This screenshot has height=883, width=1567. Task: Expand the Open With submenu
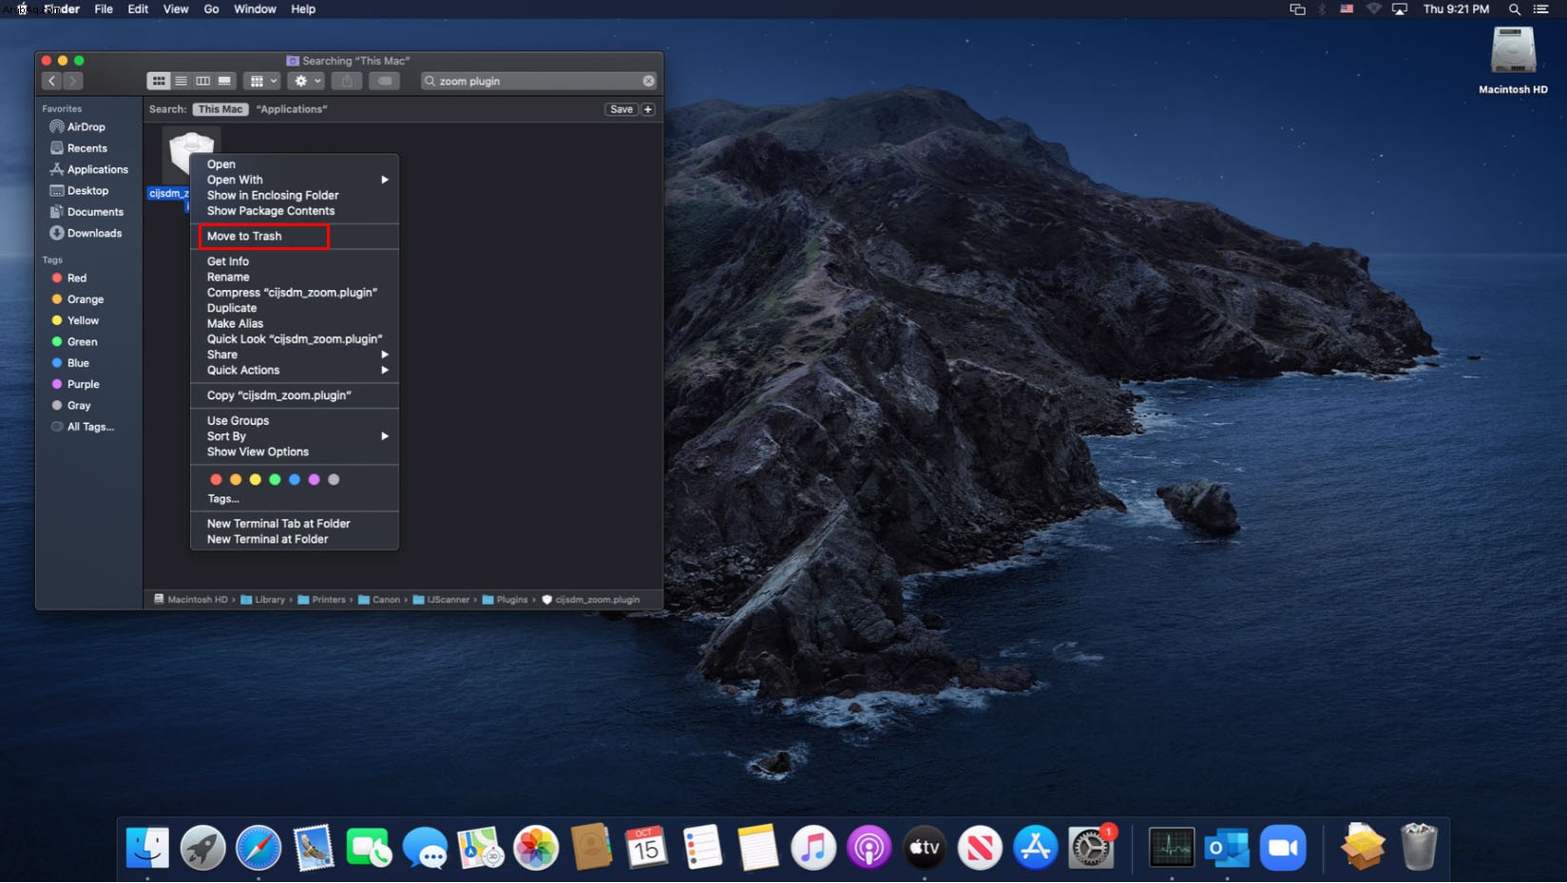[x=295, y=180]
